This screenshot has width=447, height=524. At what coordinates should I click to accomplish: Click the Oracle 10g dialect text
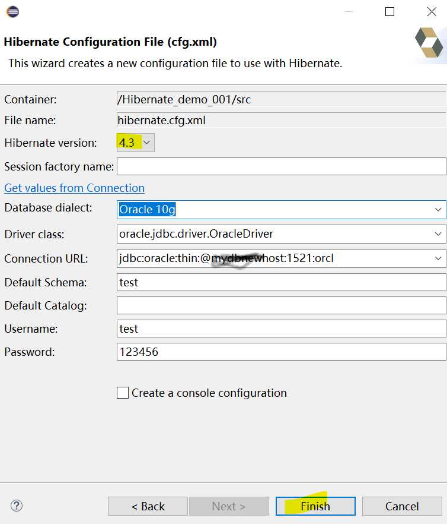pyautogui.click(x=147, y=209)
